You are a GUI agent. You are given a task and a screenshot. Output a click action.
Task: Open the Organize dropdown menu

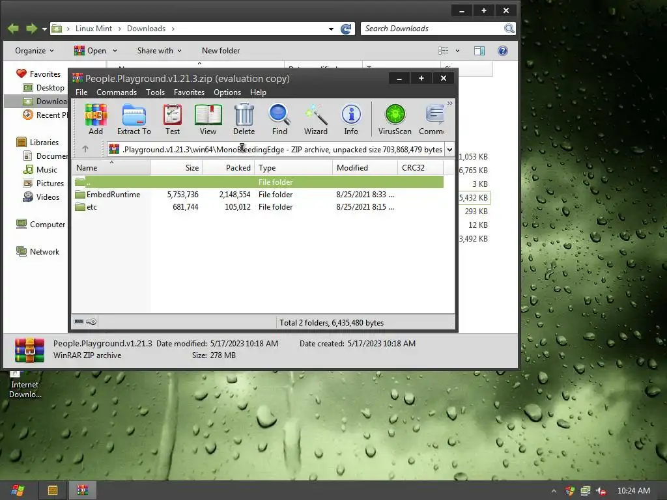pos(35,51)
